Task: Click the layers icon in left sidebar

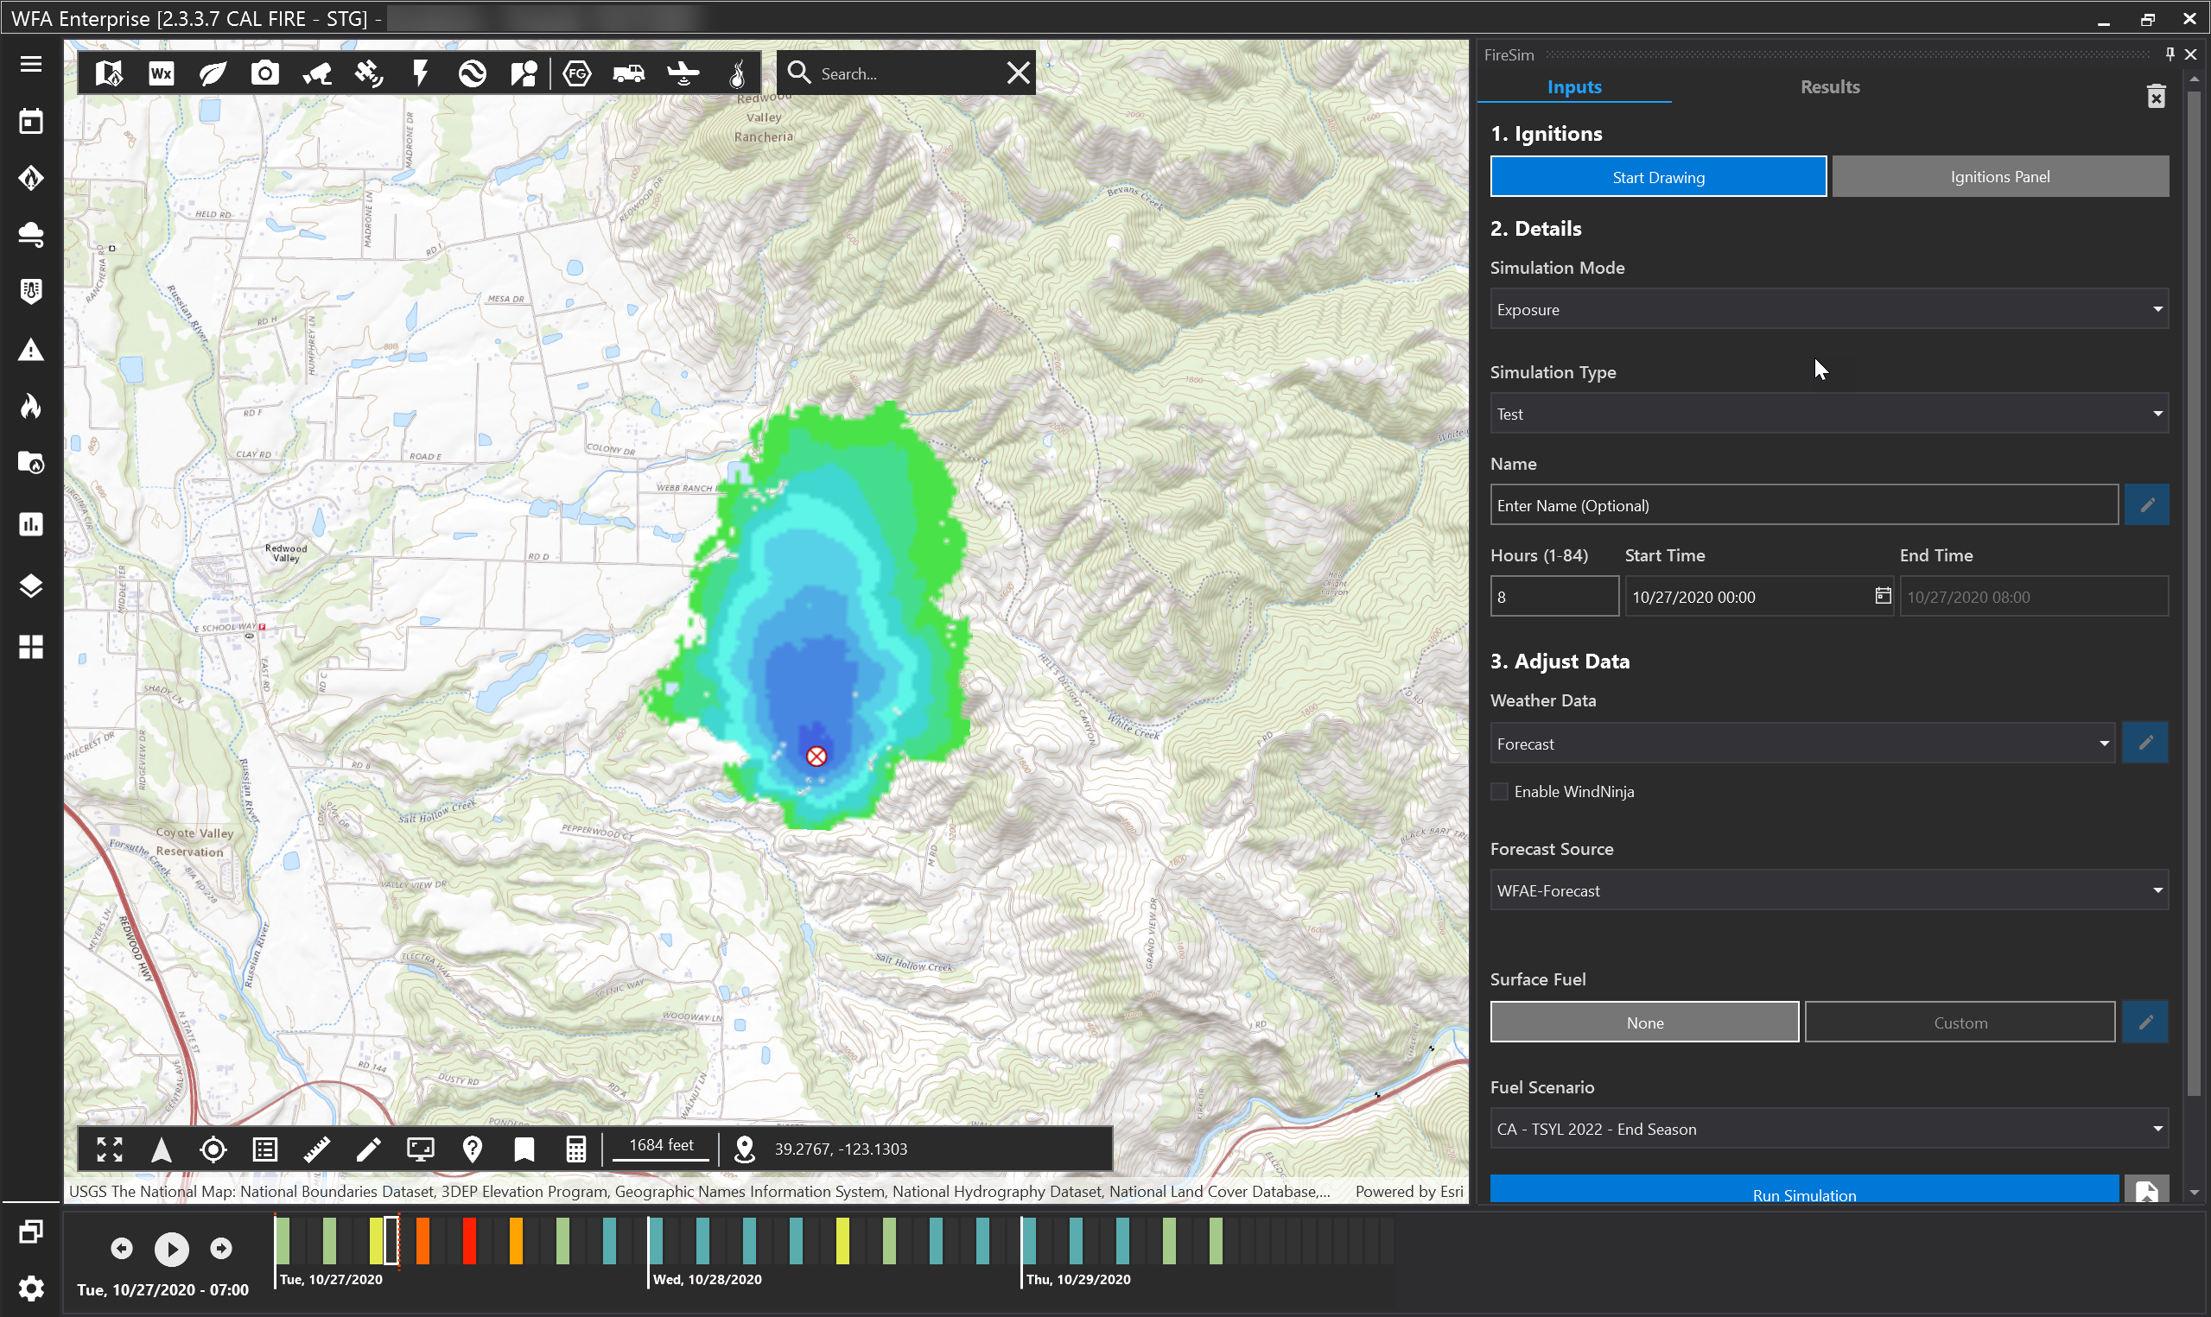Action: click(31, 586)
